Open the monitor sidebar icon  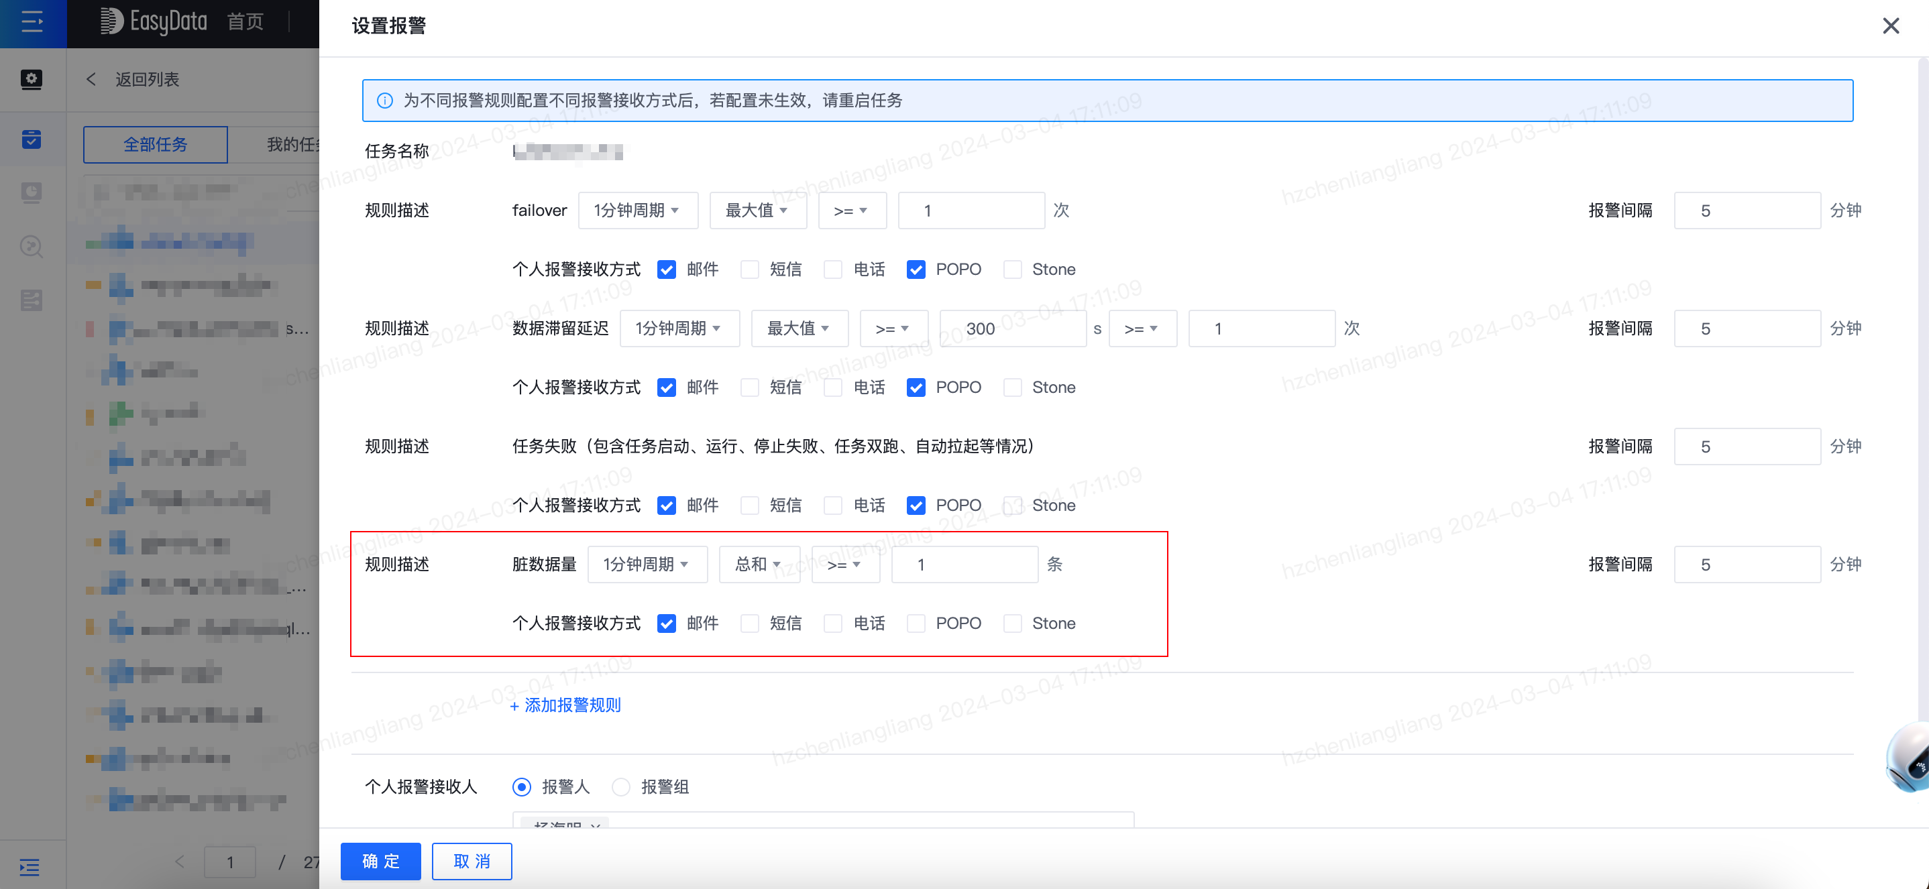32,193
